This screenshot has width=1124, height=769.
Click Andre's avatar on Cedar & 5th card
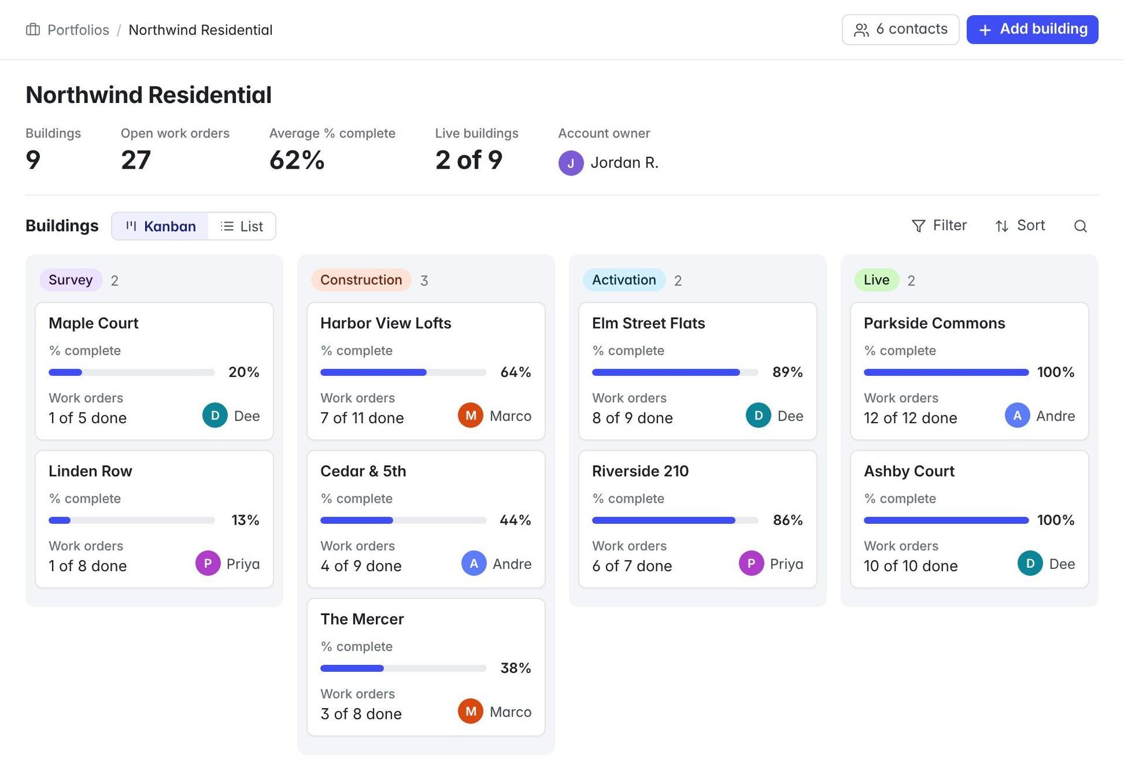tap(474, 564)
